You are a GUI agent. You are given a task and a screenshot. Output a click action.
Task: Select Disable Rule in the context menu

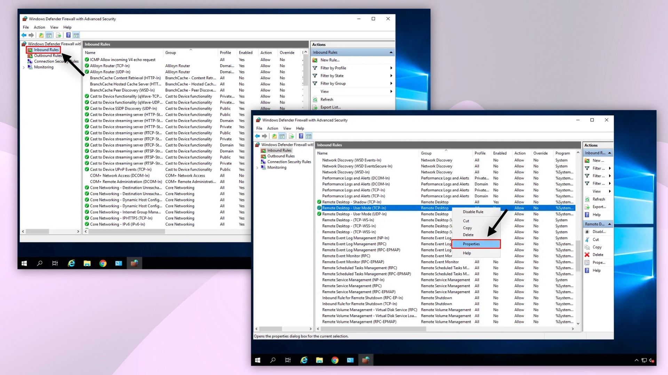pos(473,212)
